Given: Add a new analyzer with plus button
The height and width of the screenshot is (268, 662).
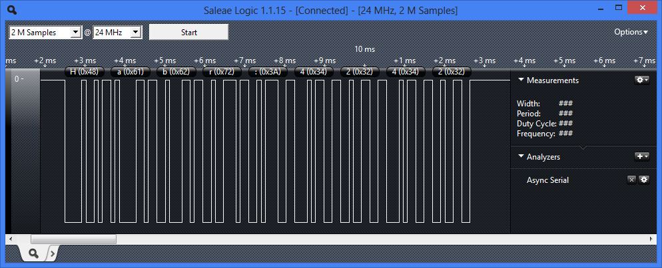Looking at the screenshot, I should (641, 156).
